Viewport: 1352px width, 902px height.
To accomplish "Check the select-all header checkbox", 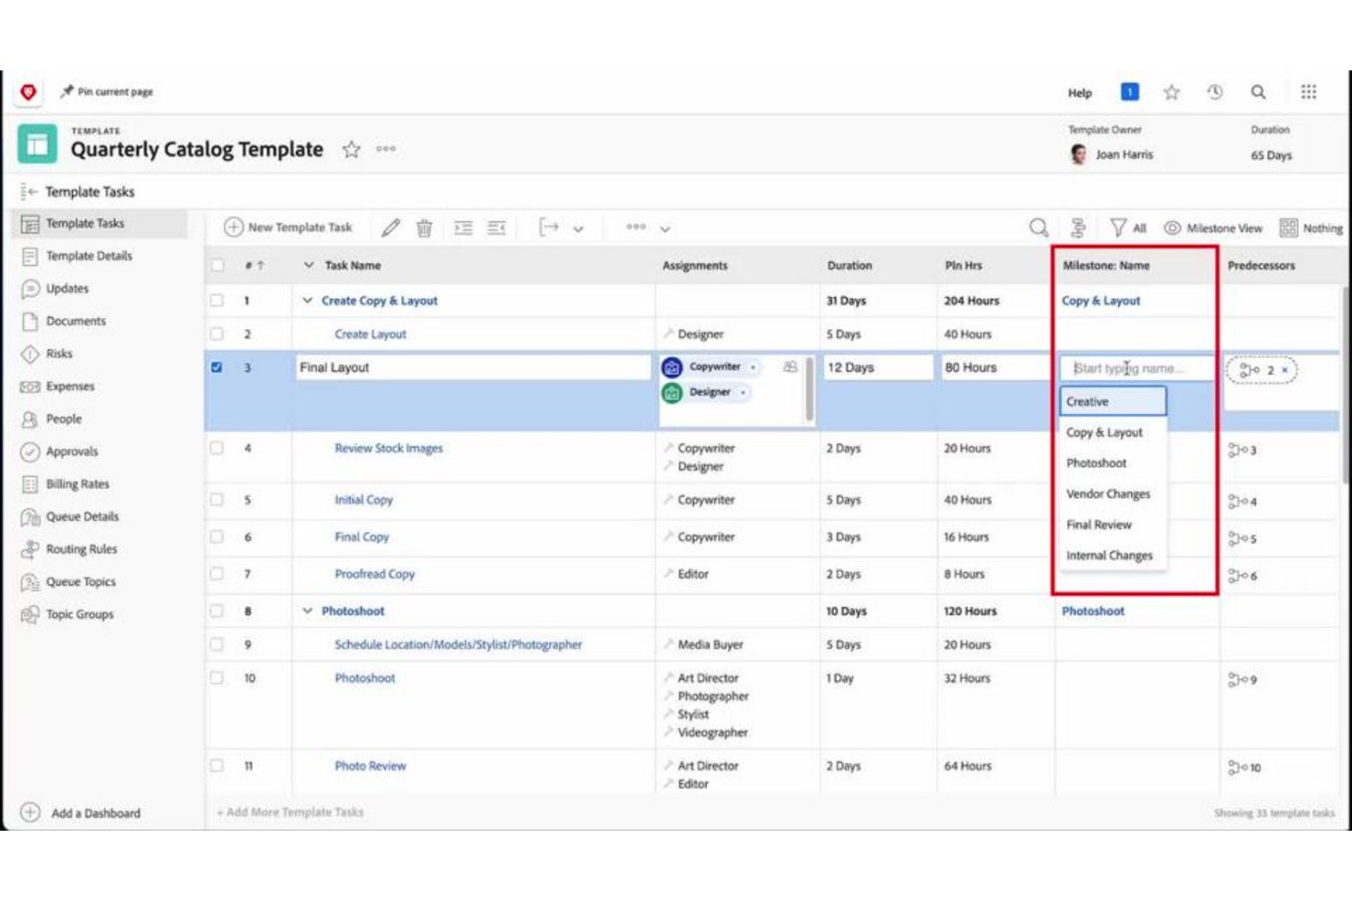I will click(x=217, y=265).
